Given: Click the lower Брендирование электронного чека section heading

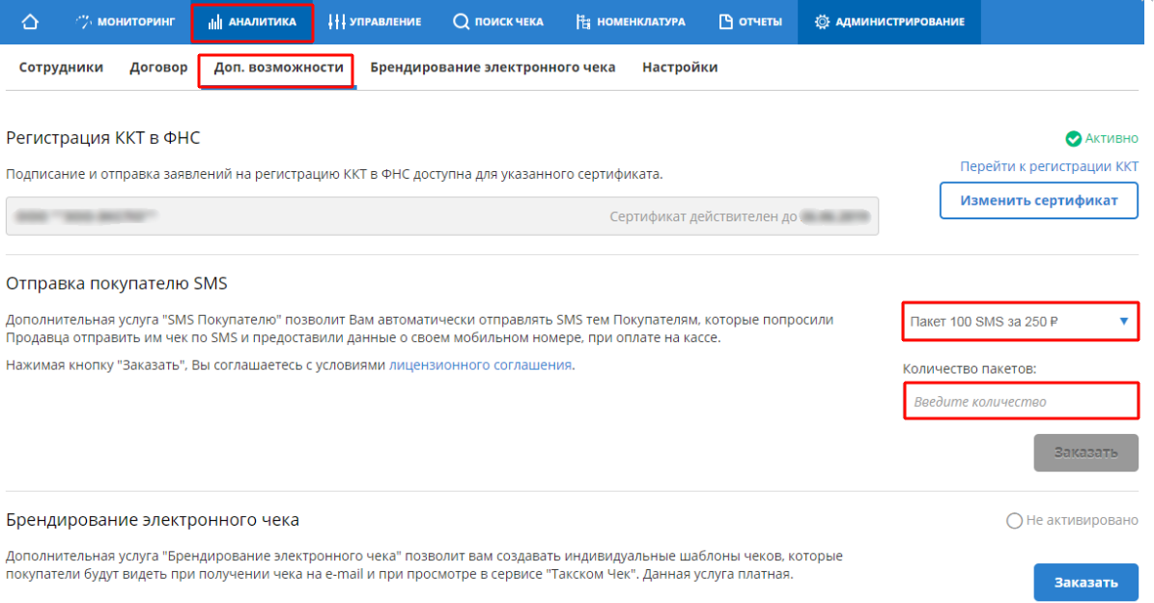Looking at the screenshot, I should click(153, 520).
